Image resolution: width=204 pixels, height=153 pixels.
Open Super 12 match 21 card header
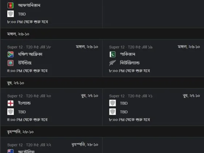(x=131, y=96)
